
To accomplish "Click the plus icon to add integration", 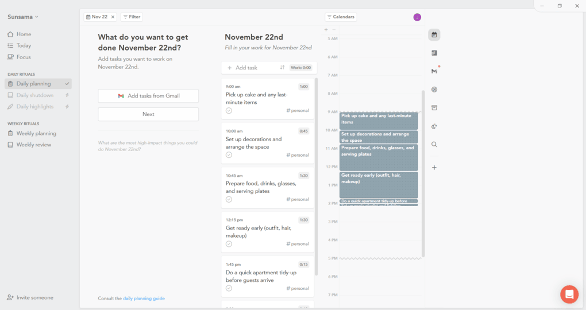I will (x=434, y=168).
